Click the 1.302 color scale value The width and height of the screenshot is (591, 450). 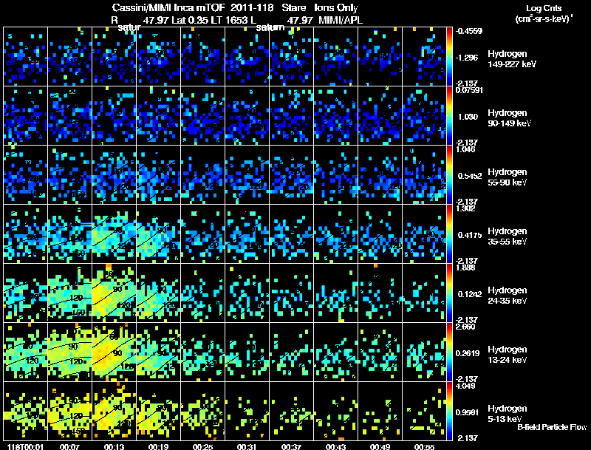tap(465, 208)
